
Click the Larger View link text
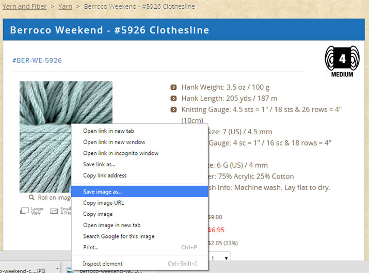37,211
